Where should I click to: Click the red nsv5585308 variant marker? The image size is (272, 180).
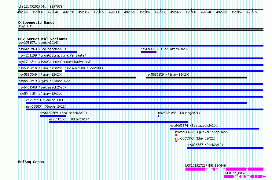click(x=176, y=141)
